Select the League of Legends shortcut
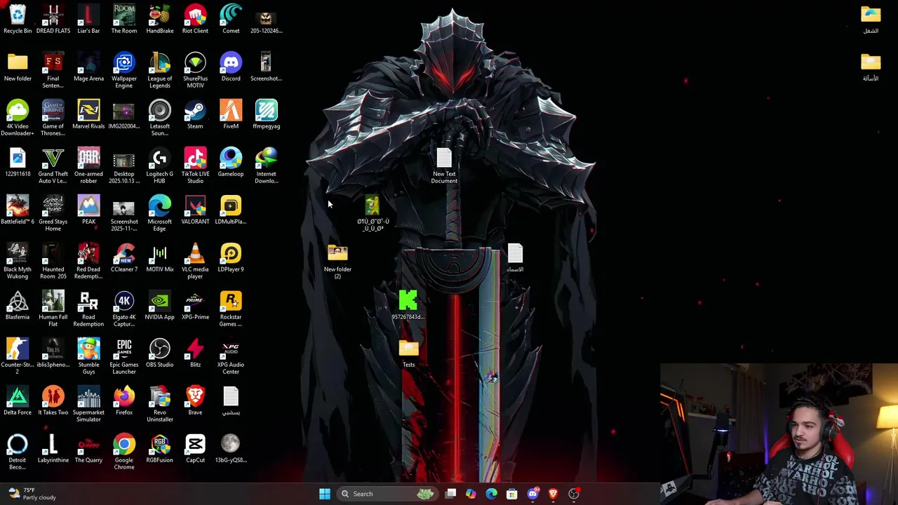This screenshot has width=898, height=505. coord(160,70)
